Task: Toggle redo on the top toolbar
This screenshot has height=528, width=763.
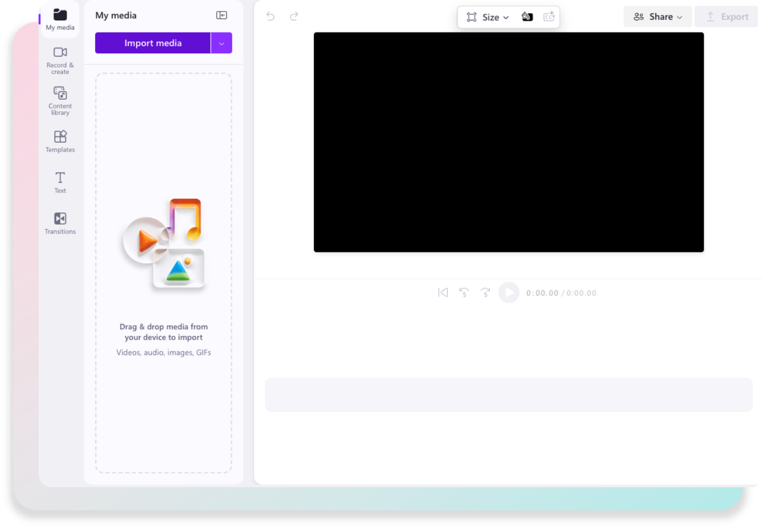Action: pyautogui.click(x=295, y=17)
